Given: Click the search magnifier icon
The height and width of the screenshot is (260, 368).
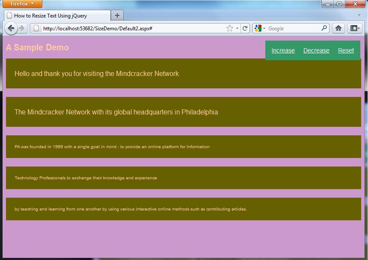Looking at the screenshot, I should coord(324,28).
